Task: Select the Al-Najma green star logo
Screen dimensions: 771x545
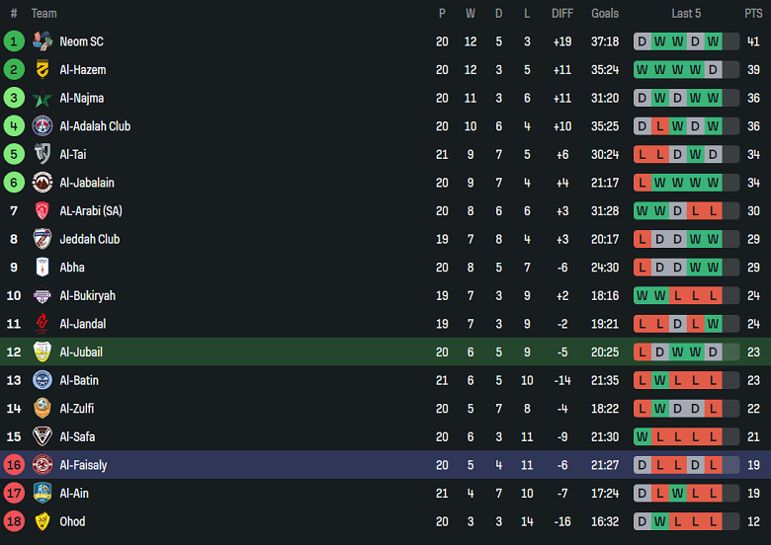Action: click(x=42, y=99)
